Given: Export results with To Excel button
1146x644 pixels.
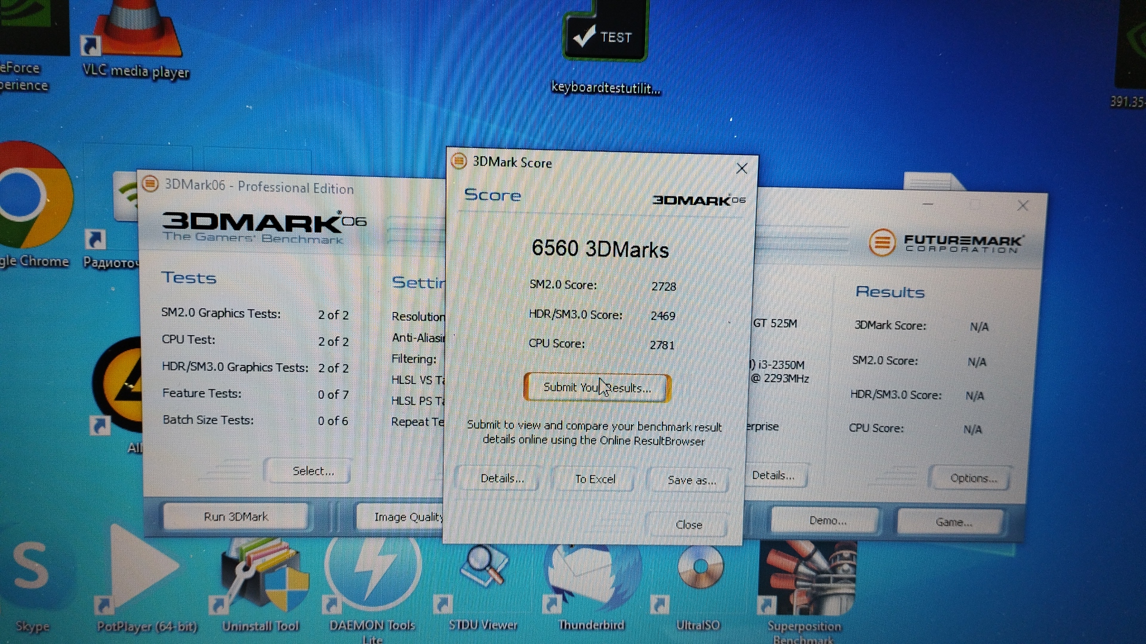Looking at the screenshot, I should (594, 479).
